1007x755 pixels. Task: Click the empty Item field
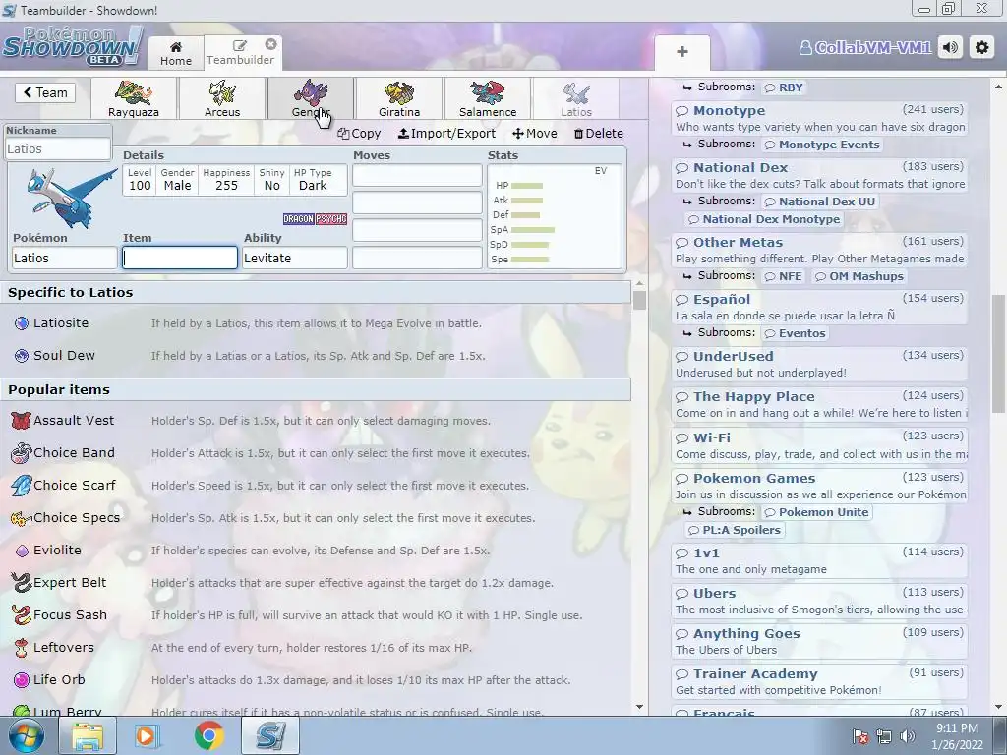(180, 259)
